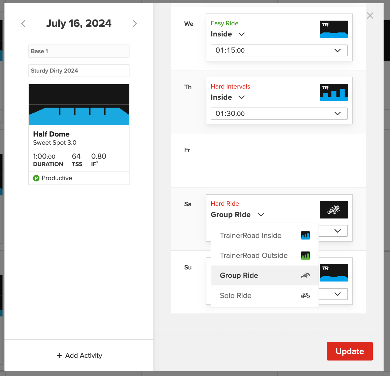Click the empty Friday row label

pos(187,150)
